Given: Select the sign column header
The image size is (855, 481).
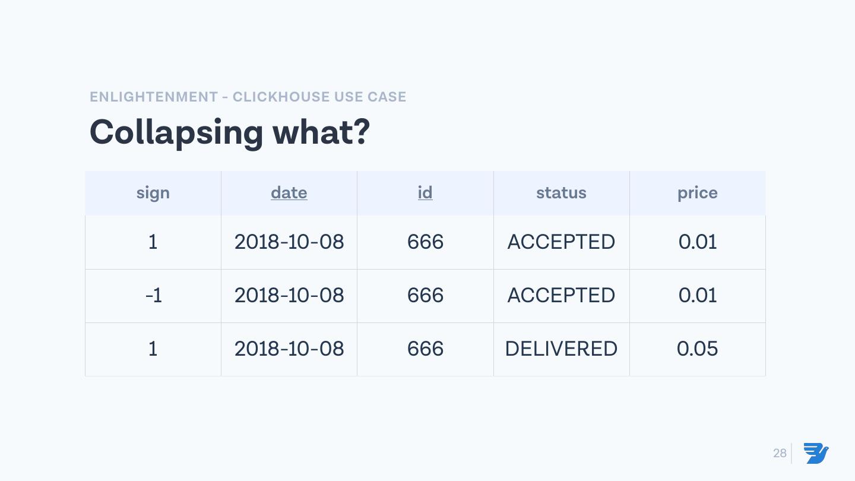Looking at the screenshot, I should (153, 193).
